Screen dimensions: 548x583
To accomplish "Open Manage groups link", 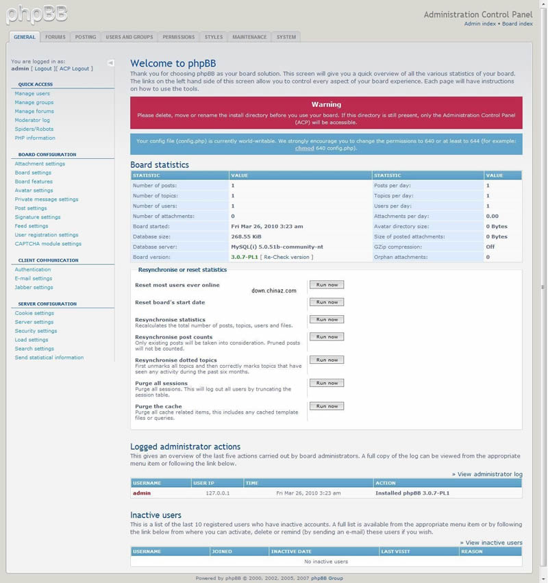I will pos(34,103).
